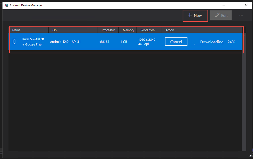The image size is (253, 159).
Task: Cancel the device image download
Action: (176, 41)
